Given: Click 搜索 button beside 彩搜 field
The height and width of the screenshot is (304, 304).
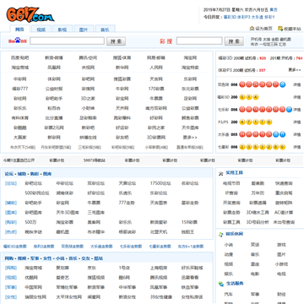Looking at the screenshot, I should pos(234,41).
